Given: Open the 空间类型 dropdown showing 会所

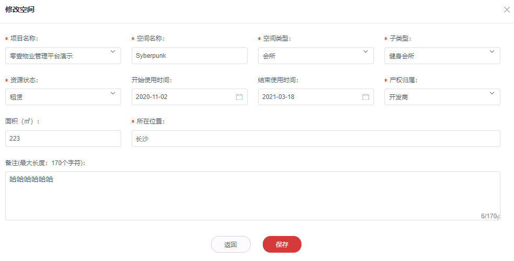Looking at the screenshot, I should 316,56.
